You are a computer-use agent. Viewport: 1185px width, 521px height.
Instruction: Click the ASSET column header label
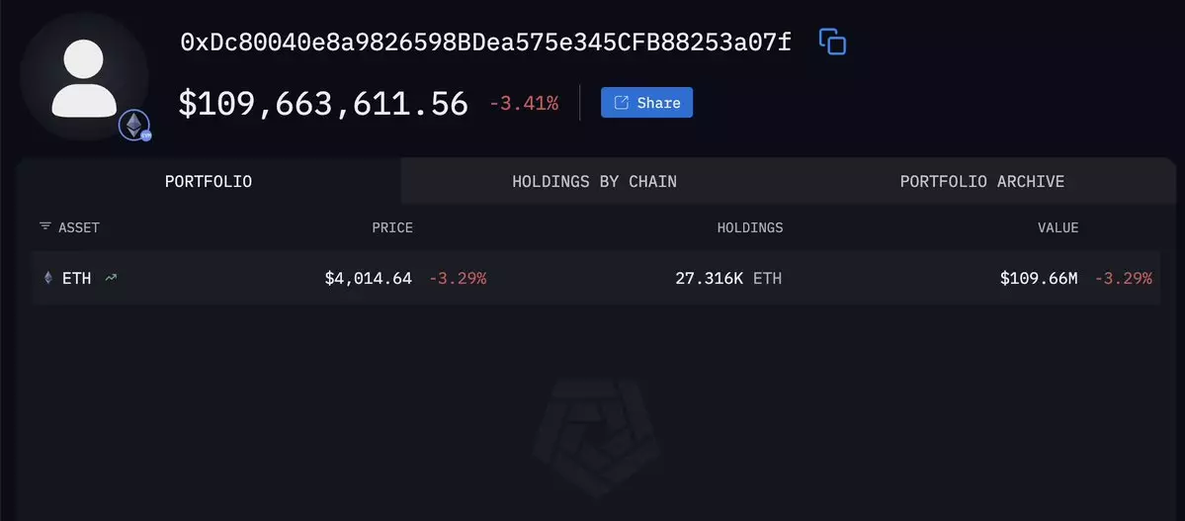tap(79, 227)
